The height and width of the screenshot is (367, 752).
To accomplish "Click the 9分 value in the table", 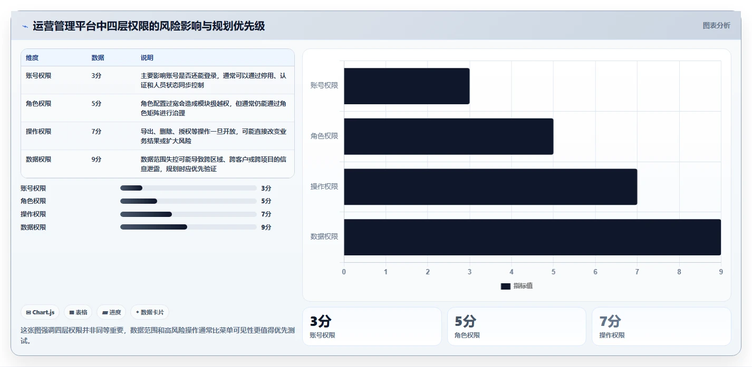I will pos(97,160).
